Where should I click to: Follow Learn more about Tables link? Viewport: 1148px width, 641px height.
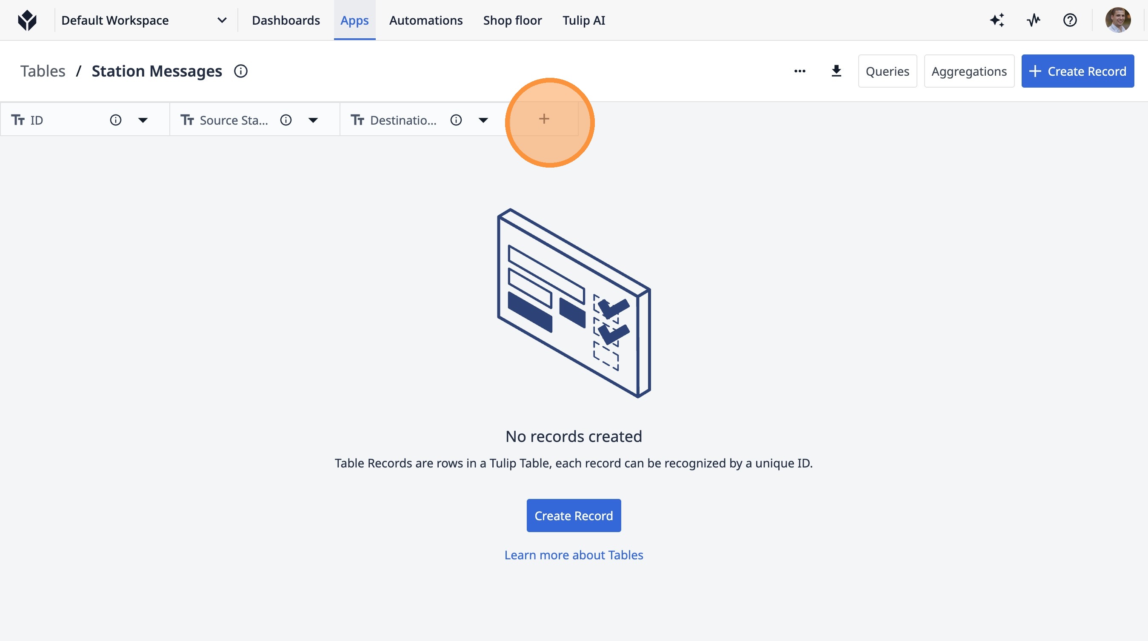click(x=574, y=555)
